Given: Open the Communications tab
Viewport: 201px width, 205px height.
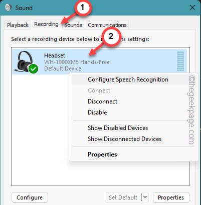Looking at the screenshot, I should pos(107,25).
